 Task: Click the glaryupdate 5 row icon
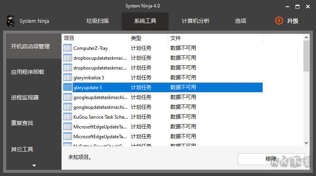pos(67,88)
